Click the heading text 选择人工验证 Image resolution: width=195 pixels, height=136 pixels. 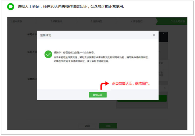point(29,6)
